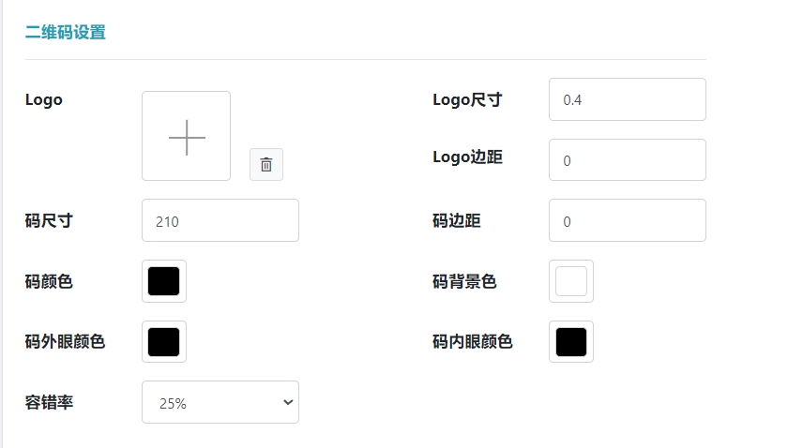Select the 码尺寸 field containing 210
Image resolution: width=788 pixels, height=448 pixels.
tap(220, 220)
